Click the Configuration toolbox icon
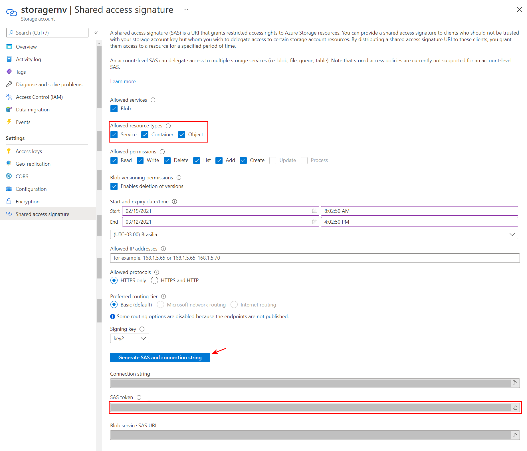Image resolution: width=527 pixels, height=451 pixels. [x=9, y=189]
